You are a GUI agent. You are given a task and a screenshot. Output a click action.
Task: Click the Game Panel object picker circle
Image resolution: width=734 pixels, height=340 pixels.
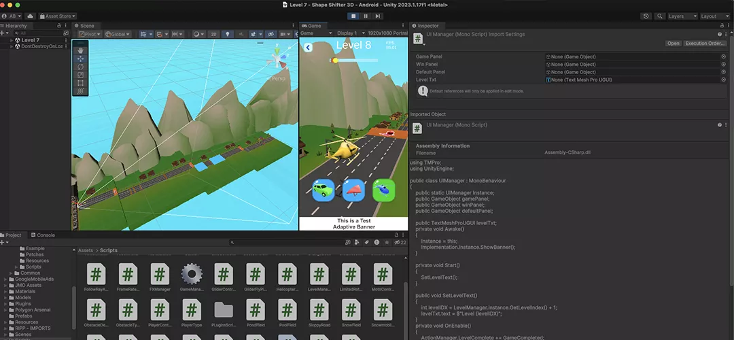point(723,56)
